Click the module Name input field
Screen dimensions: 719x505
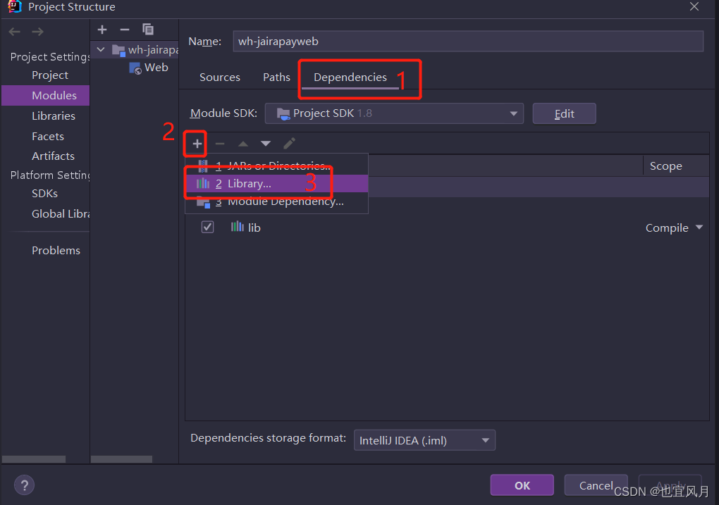468,42
